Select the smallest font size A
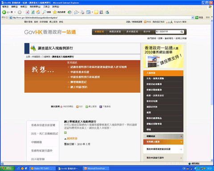This screenshot has width=214, height=171. 167,22
